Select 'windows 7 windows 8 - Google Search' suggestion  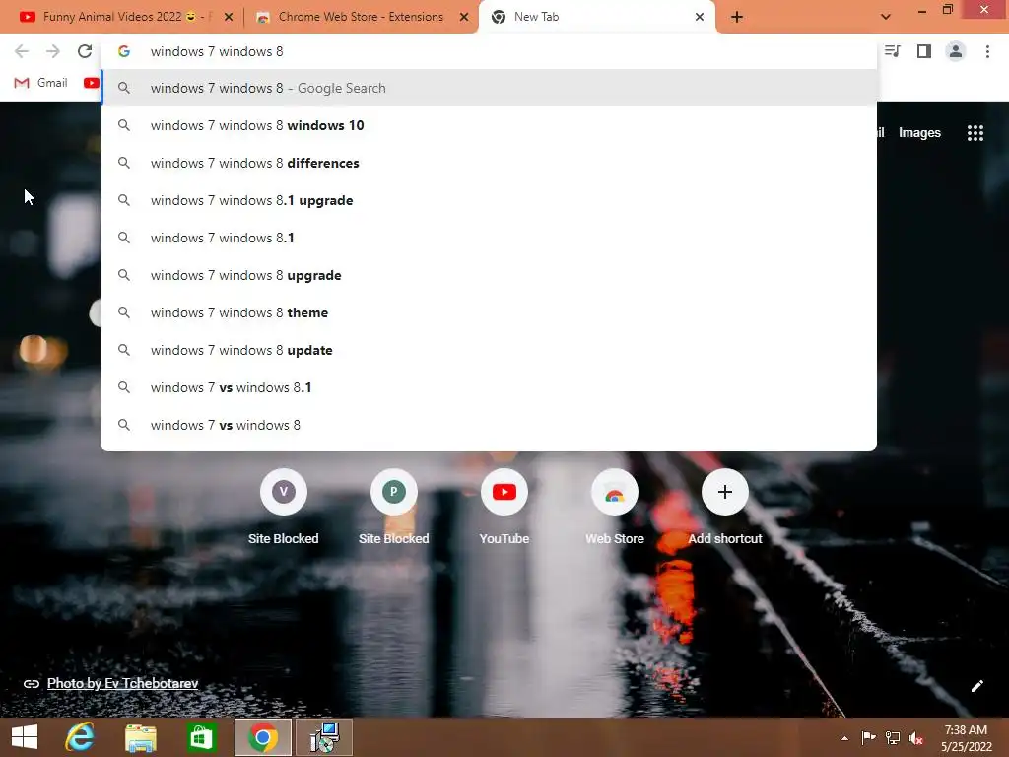point(489,88)
